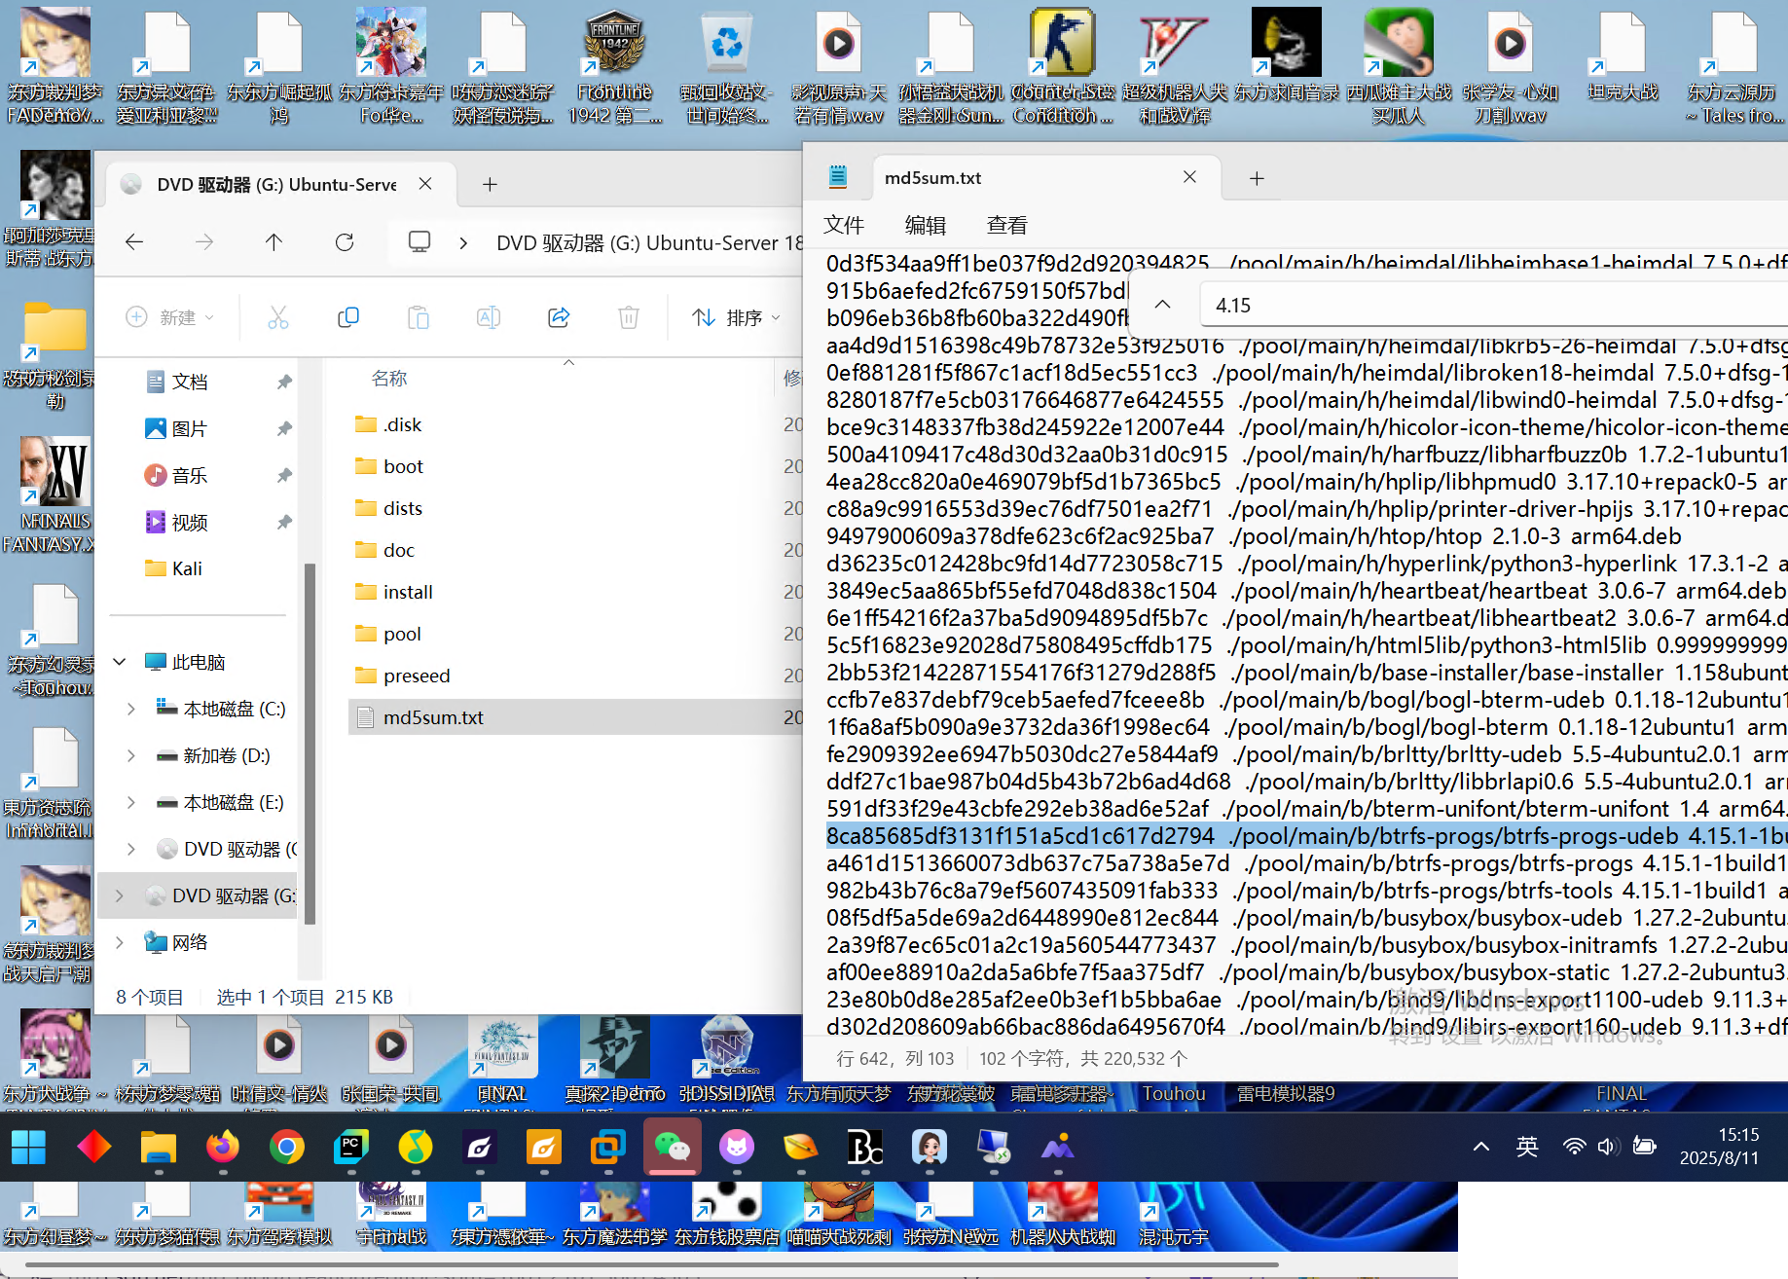Add a new tab in Notepad
The image size is (1788, 1279).
point(1257,178)
